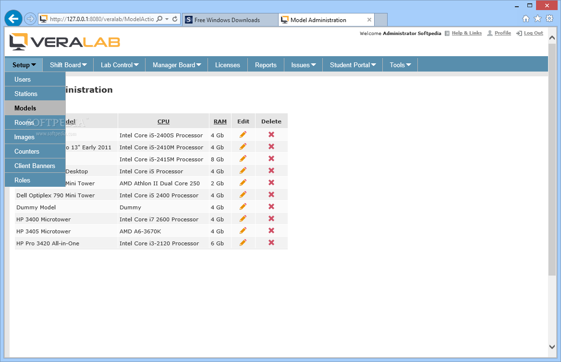Screen dimensions: 561x362
Task: Open the address bar history dropdown arrow
Action: [167, 19]
